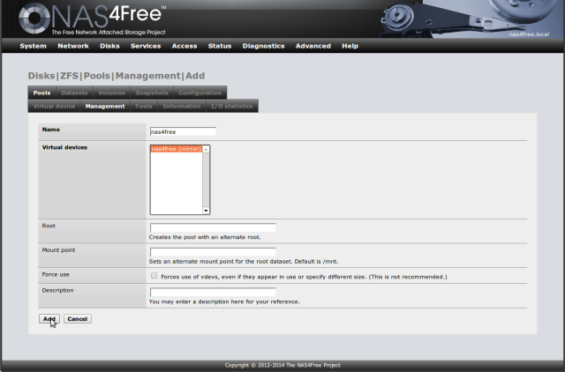This screenshot has height=372, width=565.
Task: Open the Status menu
Action: click(x=220, y=46)
